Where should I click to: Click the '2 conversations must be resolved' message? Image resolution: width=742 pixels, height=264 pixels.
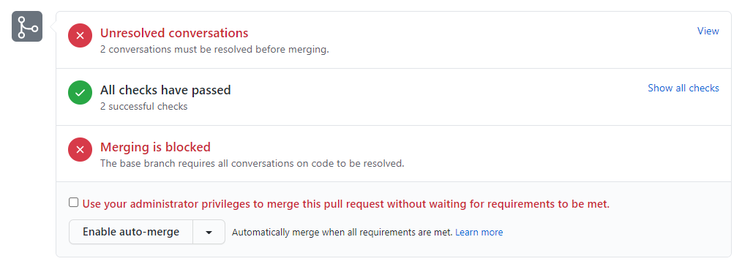[214, 49]
